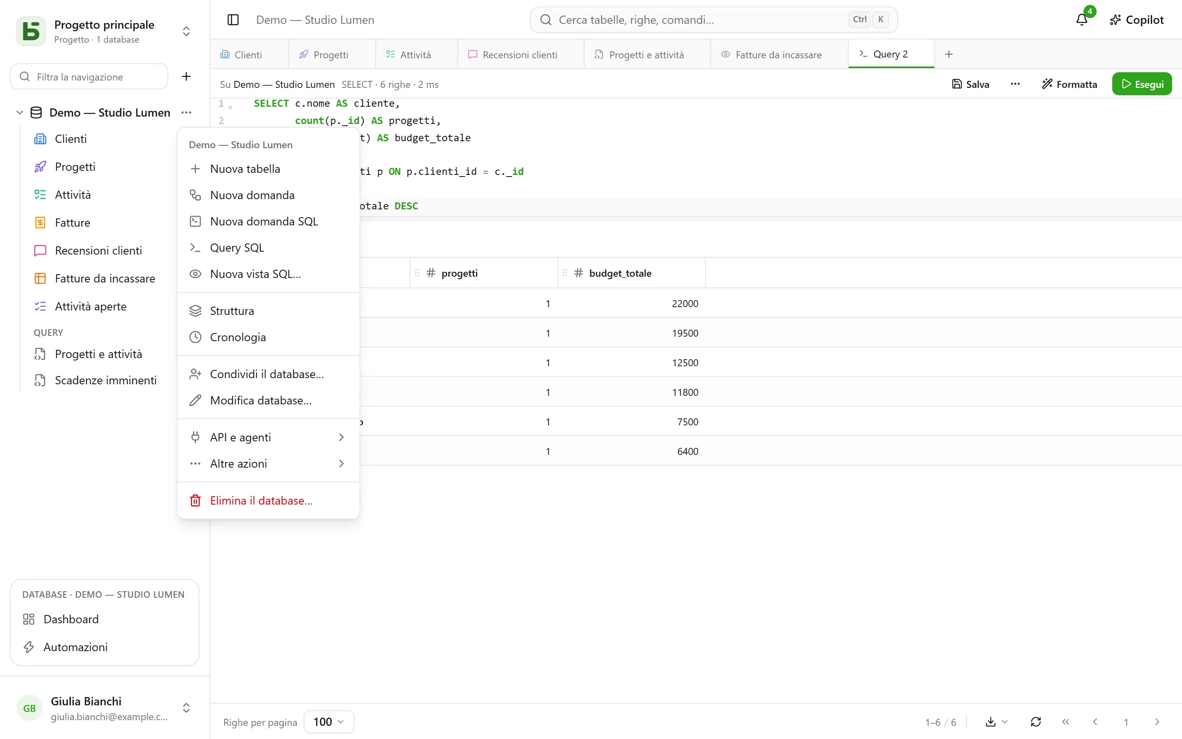1182x739 pixels.
Task: Switch to the Recensioni clienti tab
Action: [521, 54]
